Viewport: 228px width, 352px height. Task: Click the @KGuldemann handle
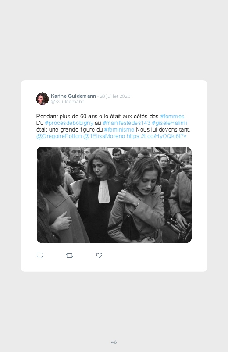click(68, 101)
